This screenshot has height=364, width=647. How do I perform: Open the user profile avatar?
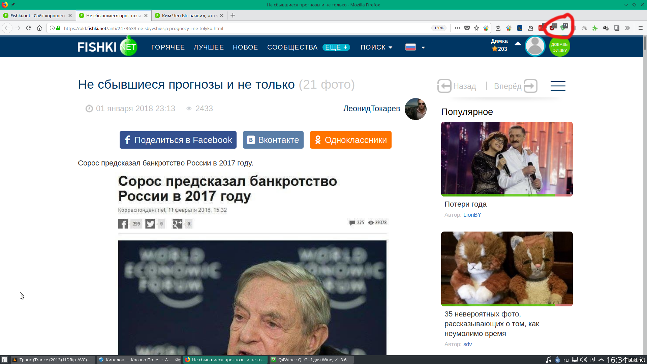pos(535,46)
